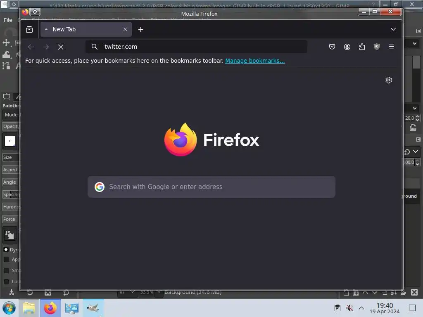Viewport: 423px width, 317px height.
Task: Focus Search with Google input field
Action: click(x=211, y=187)
